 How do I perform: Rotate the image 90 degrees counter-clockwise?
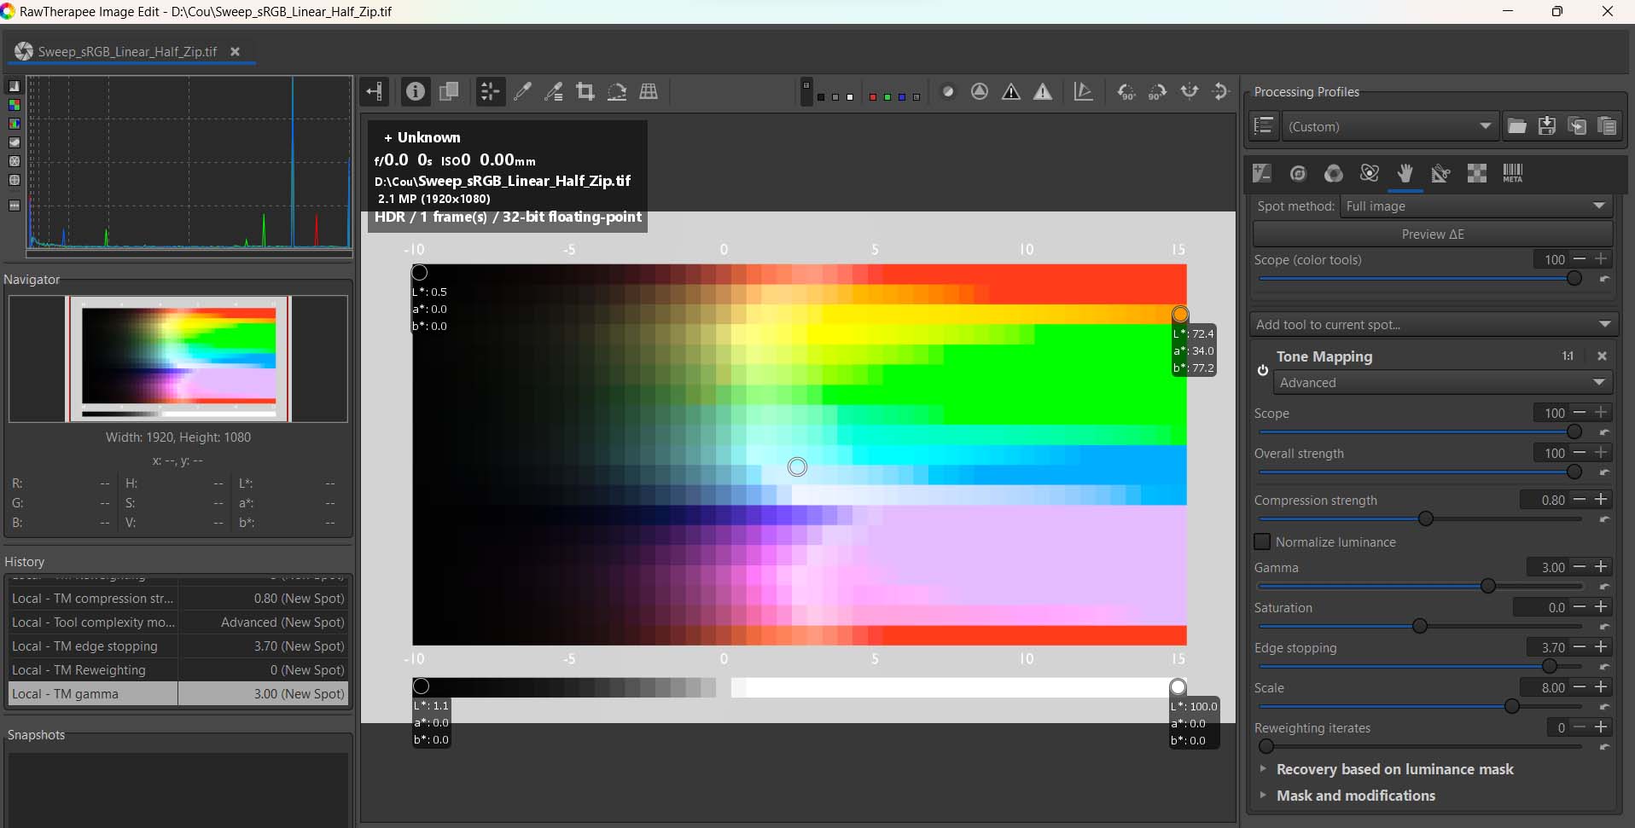click(x=1126, y=91)
